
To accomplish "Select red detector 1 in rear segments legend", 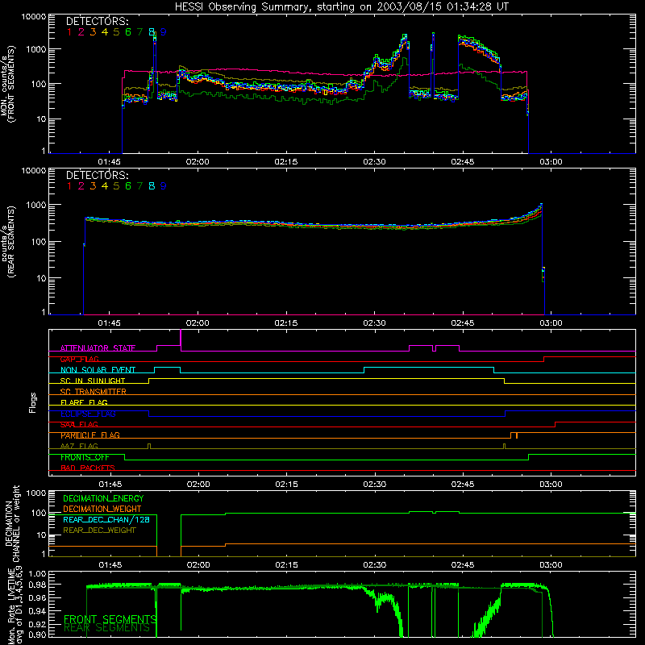I will pos(69,186).
